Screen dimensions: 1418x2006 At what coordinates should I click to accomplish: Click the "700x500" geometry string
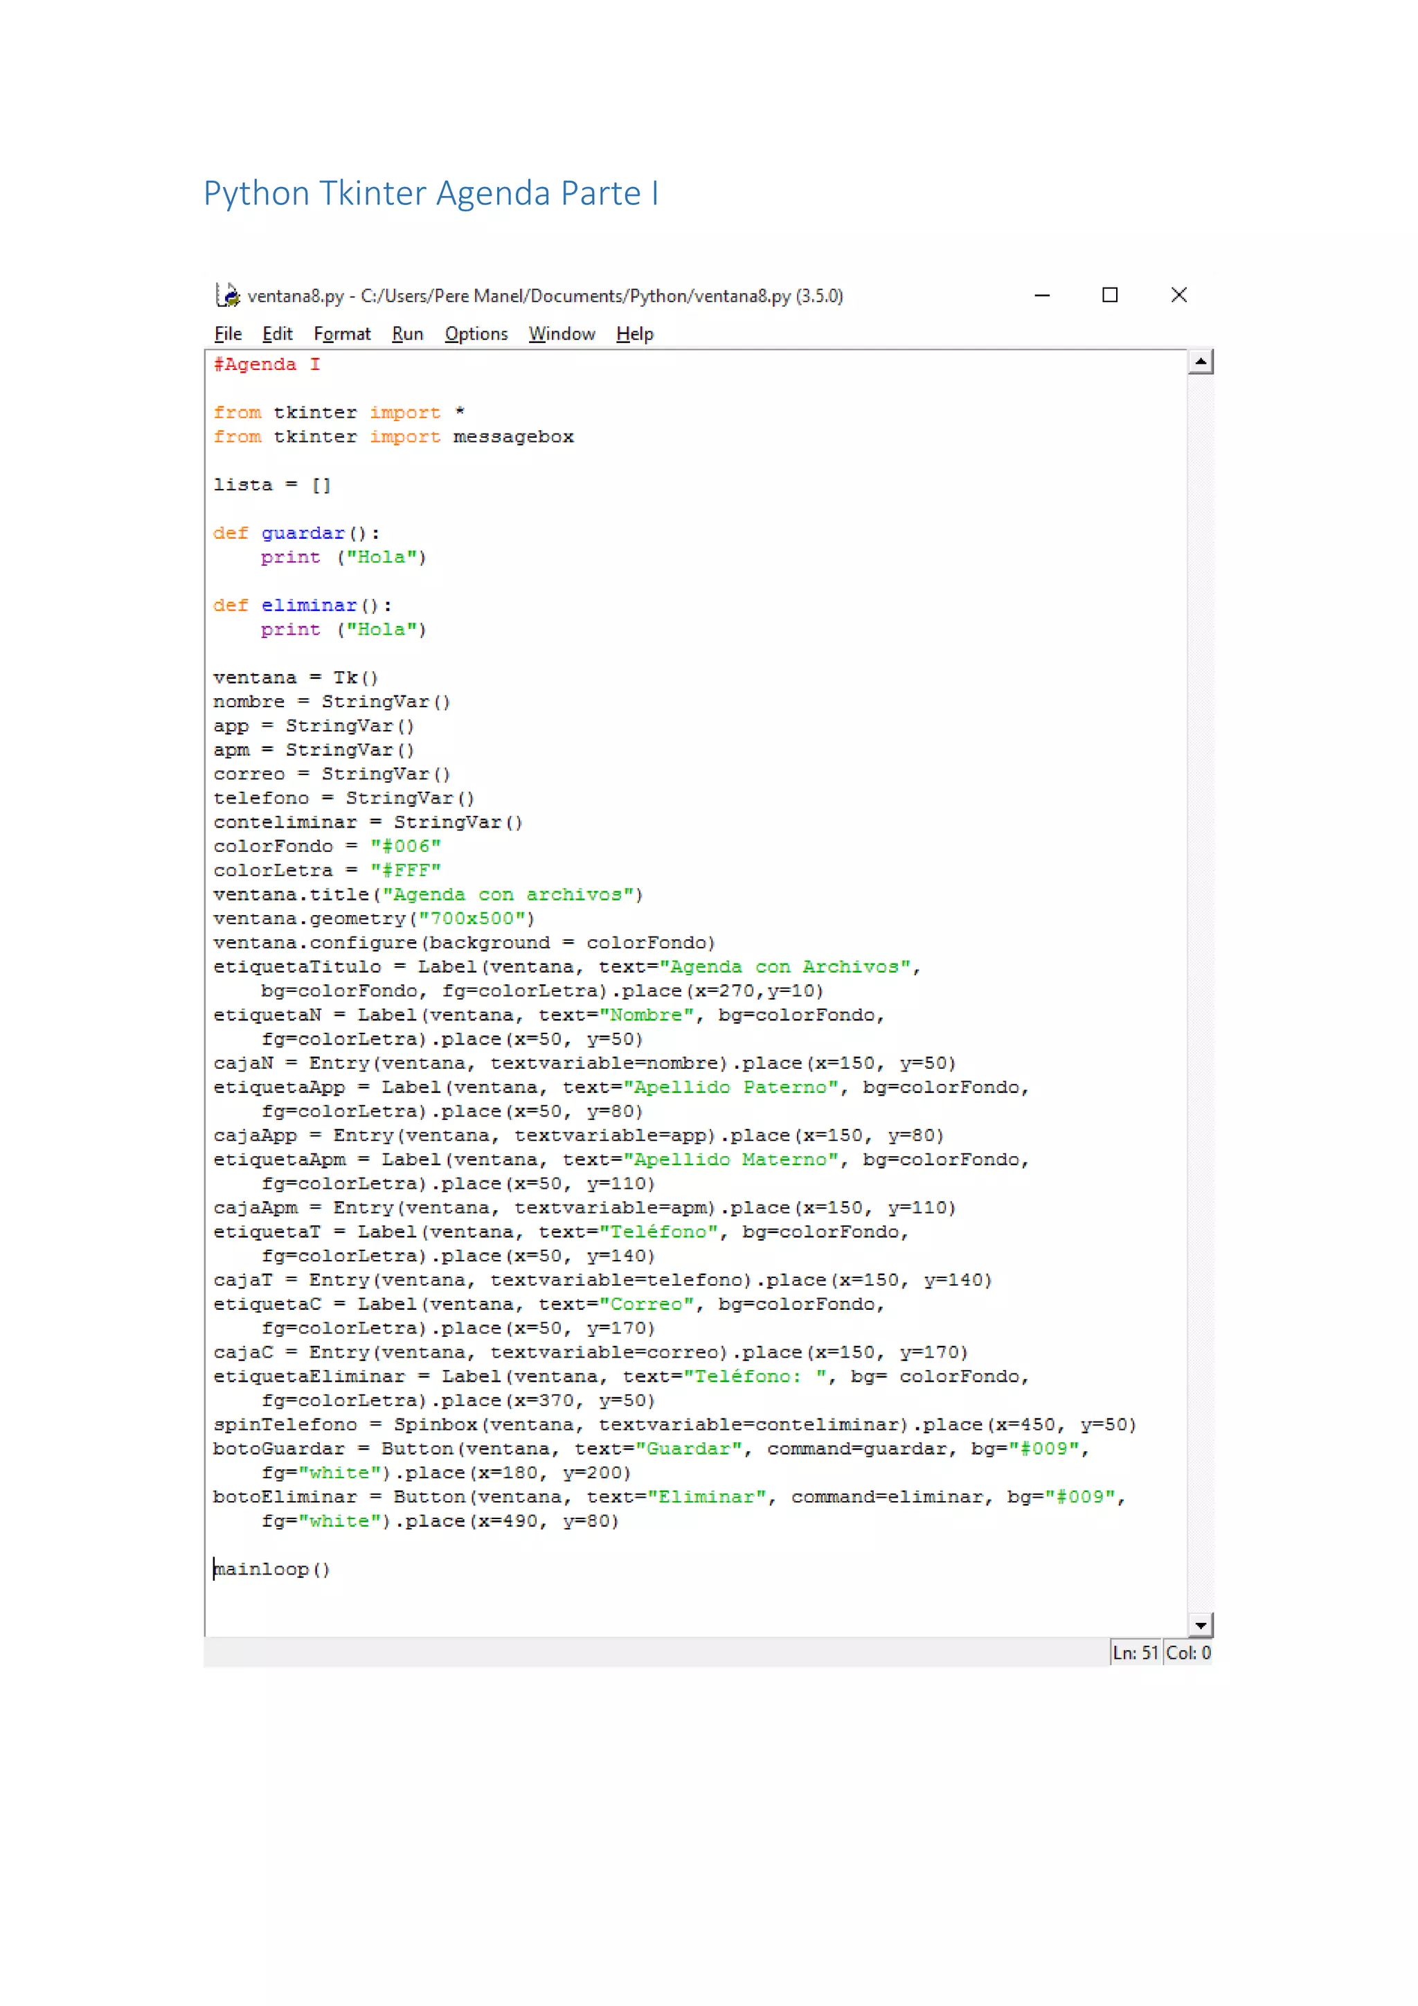[471, 919]
